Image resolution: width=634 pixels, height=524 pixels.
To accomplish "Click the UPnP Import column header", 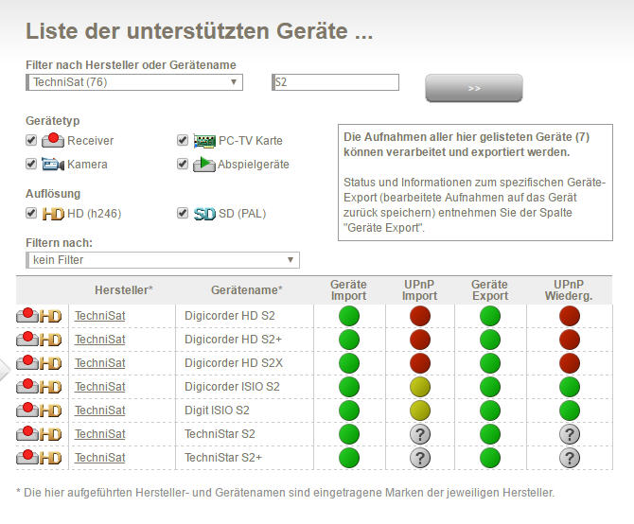I will [x=420, y=290].
